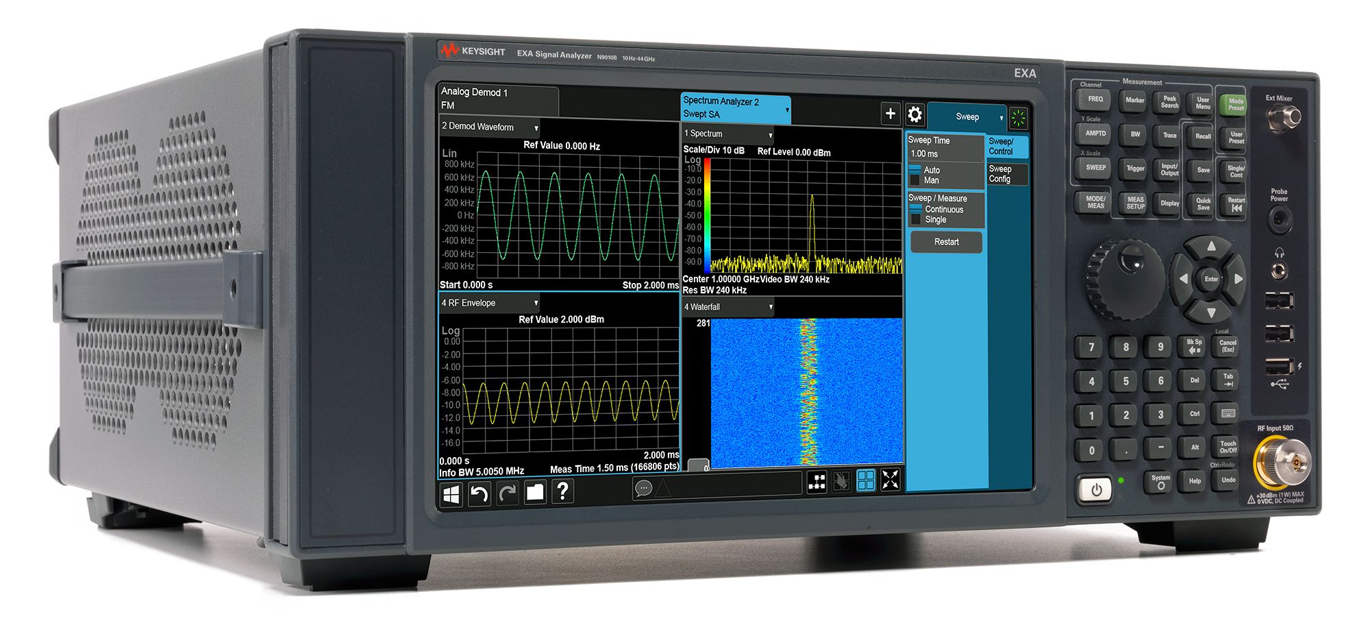This screenshot has height=625, width=1370.
Task: Toggle the touch hand icon in the bottom bar
Action: pos(842,481)
